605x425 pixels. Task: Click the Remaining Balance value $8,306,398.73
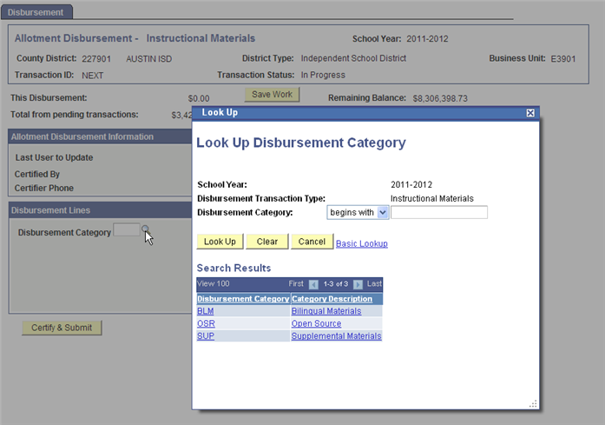(x=440, y=98)
